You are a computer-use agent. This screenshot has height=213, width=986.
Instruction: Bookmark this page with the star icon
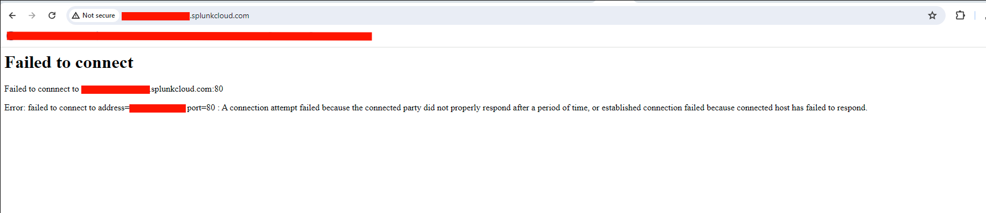pos(932,15)
